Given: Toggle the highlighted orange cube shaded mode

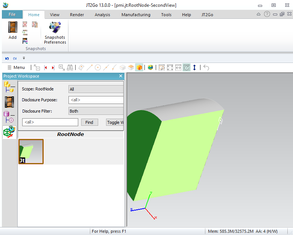Looking at the screenshot, I should 139,67.
